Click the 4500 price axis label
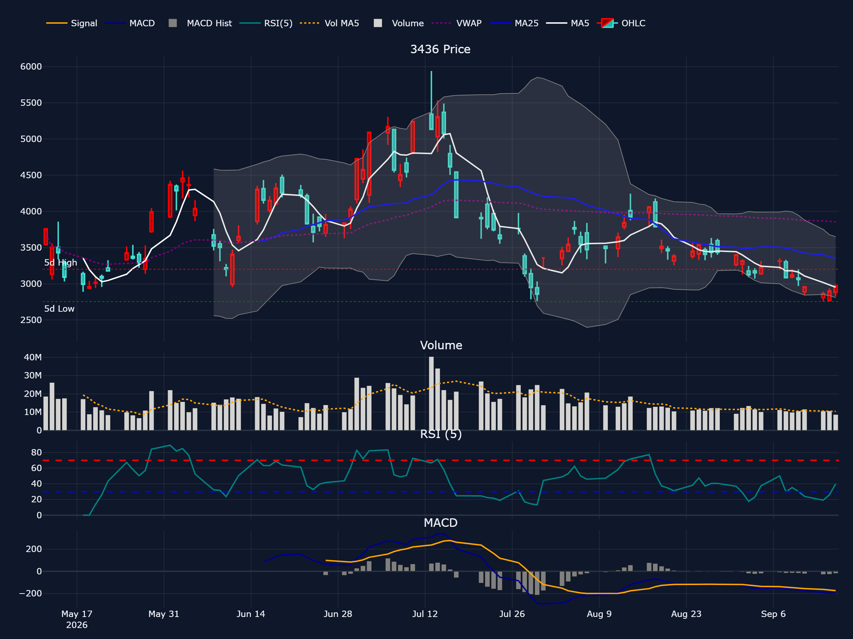Viewport: 853px width, 639px height. pos(31,175)
